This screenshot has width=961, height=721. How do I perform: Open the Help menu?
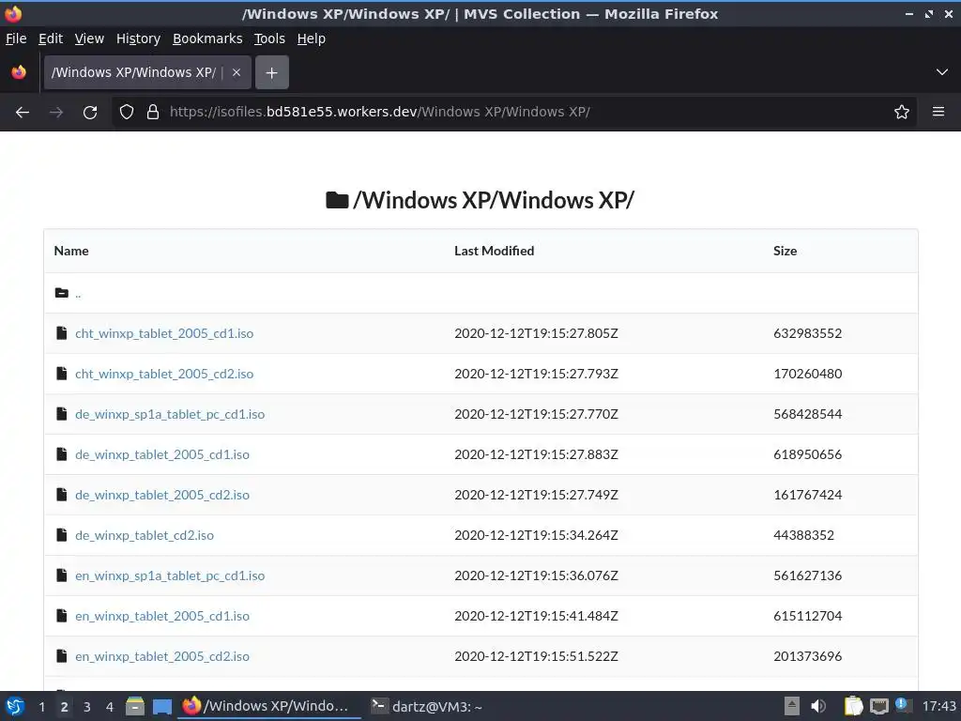click(312, 38)
